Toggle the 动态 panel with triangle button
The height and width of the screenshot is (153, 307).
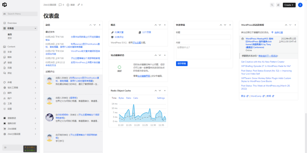[100, 25]
